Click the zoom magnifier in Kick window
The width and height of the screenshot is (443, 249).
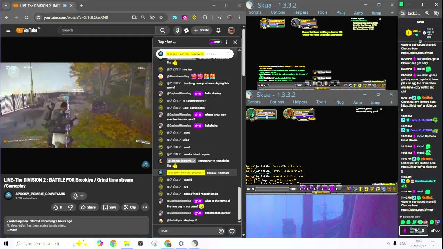point(427,13)
